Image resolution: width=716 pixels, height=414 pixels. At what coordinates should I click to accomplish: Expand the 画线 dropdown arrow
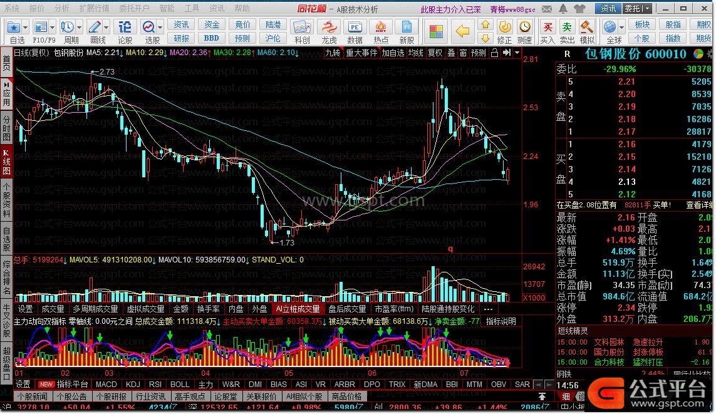pyautogui.click(x=106, y=28)
